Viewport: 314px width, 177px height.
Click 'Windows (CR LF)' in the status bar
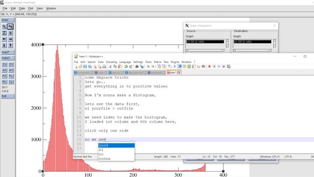tap(270, 156)
